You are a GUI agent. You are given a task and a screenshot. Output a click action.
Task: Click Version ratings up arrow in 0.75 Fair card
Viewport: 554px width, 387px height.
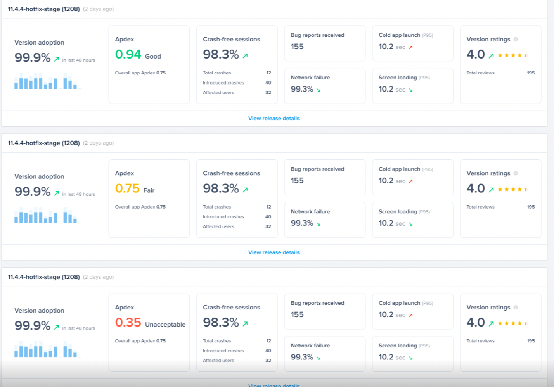(491, 190)
